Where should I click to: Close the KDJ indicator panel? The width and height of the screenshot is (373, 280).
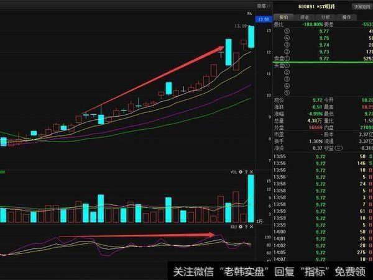click(252, 227)
